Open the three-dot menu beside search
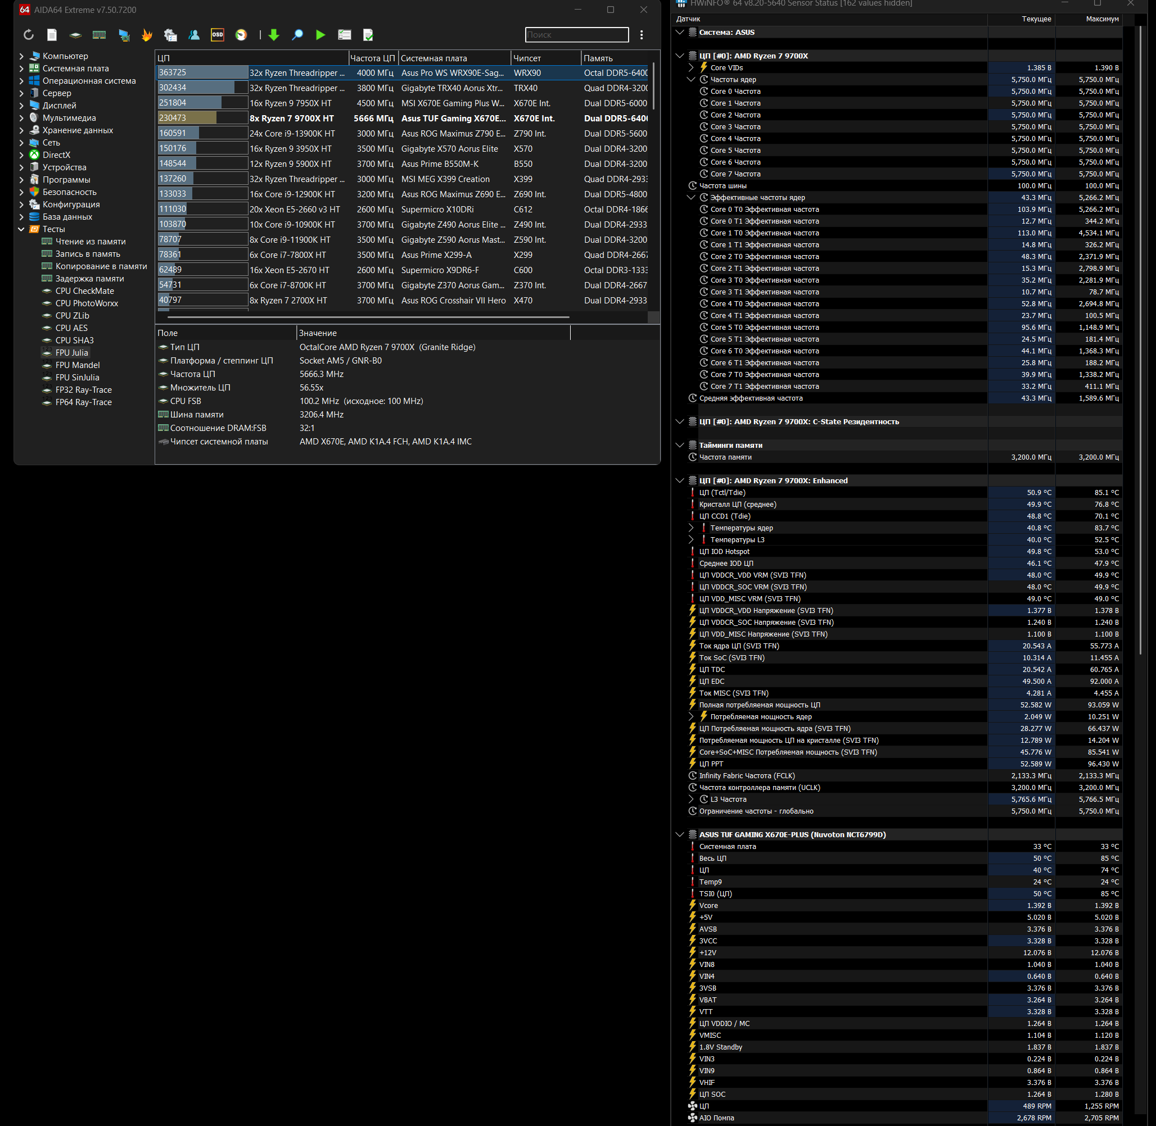The height and width of the screenshot is (1126, 1156). (641, 35)
